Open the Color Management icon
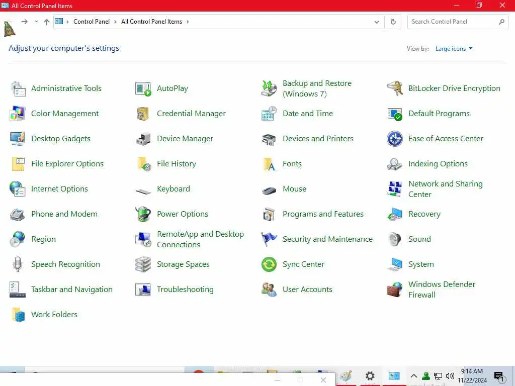The image size is (515, 386). (x=18, y=114)
